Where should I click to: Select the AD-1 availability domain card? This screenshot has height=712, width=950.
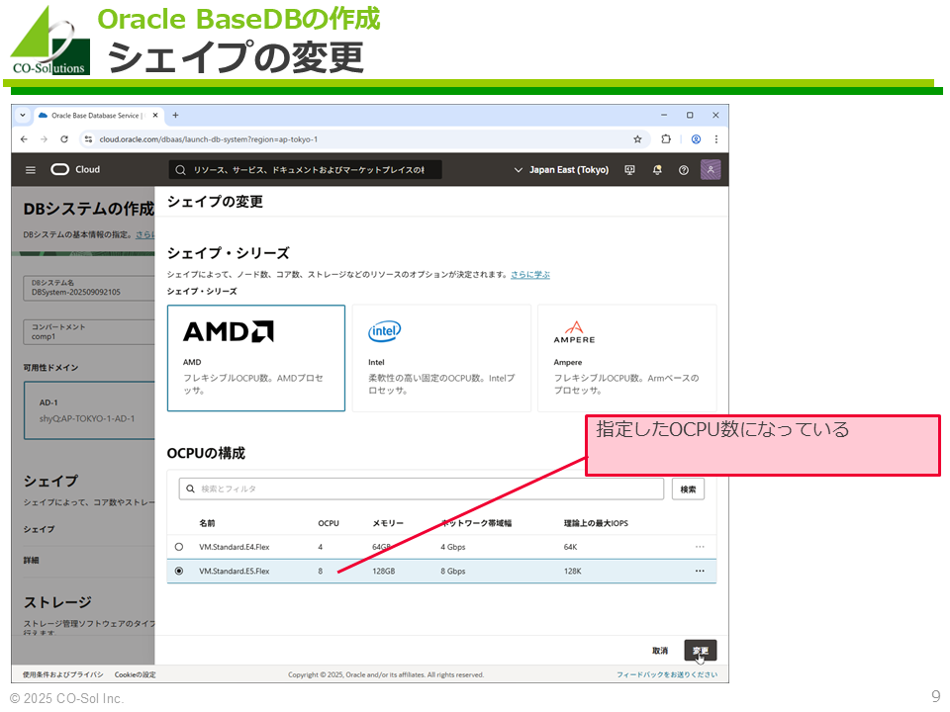(x=89, y=410)
